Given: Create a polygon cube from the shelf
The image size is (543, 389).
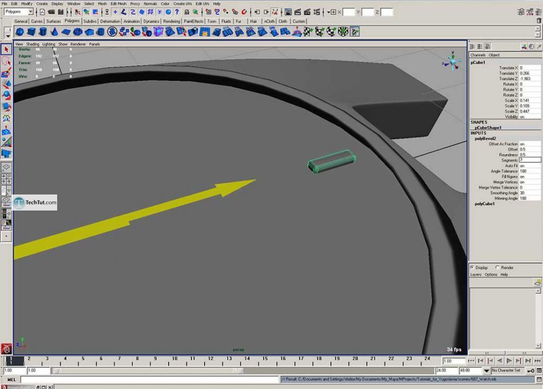Looking at the screenshot, I should point(31,32).
